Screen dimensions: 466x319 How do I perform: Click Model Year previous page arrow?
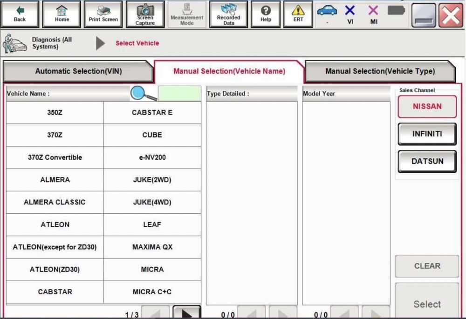[344, 312]
